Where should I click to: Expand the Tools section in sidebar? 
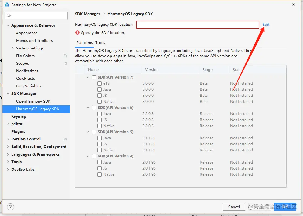click(8, 162)
